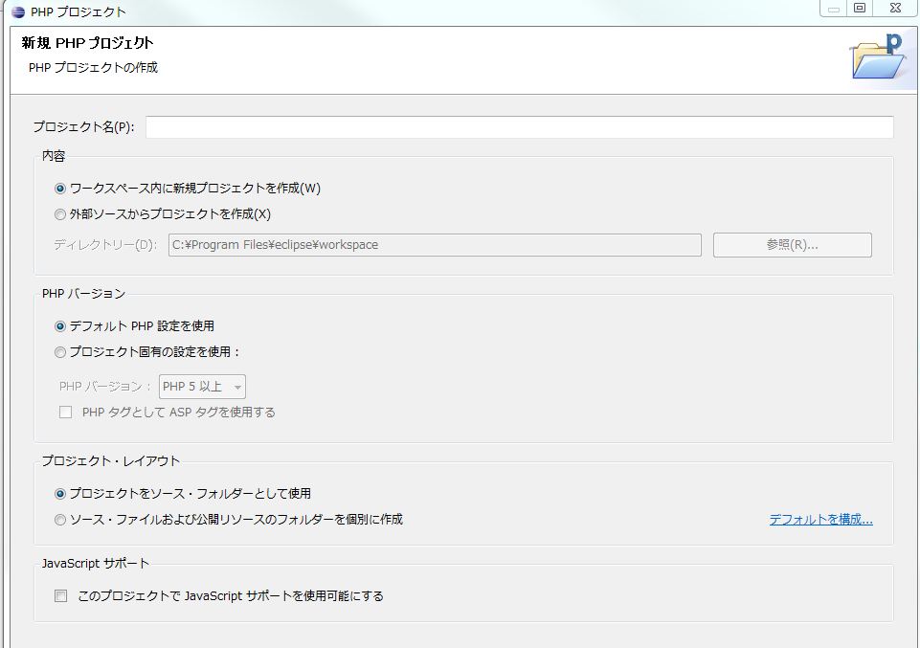Screen dimensions: 920x648
Task: Open the PHP 5 以上 version dropdown
Action: [202, 387]
